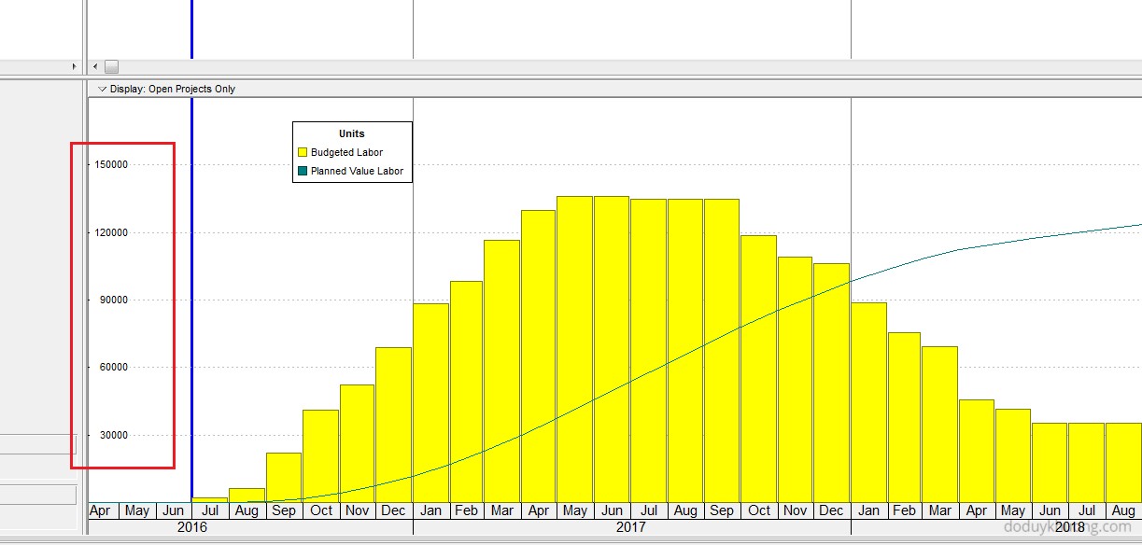Click the 2018 year label
Screen dimensions: 1142x545
1070,527
